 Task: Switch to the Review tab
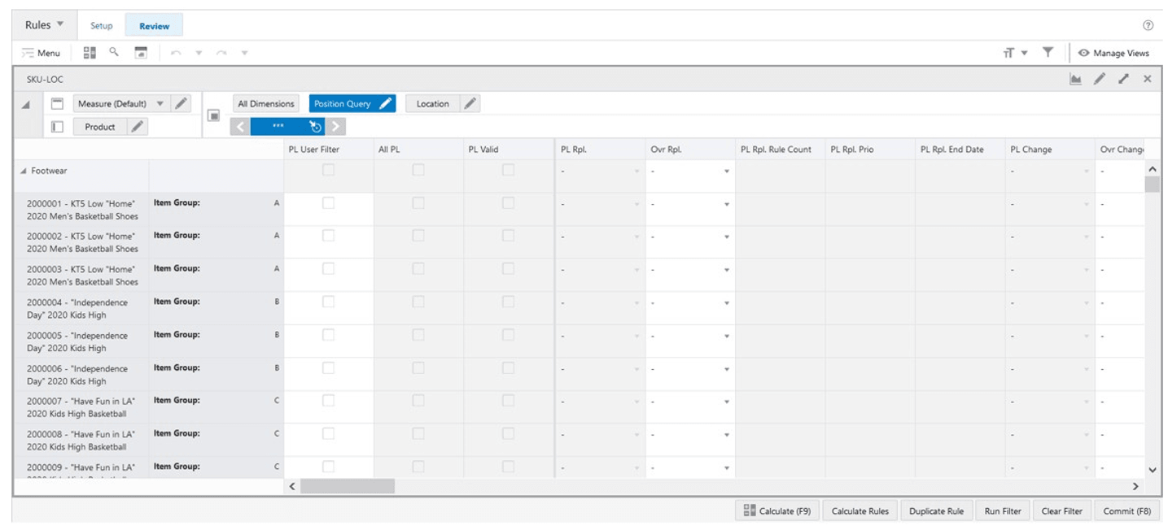tap(154, 26)
